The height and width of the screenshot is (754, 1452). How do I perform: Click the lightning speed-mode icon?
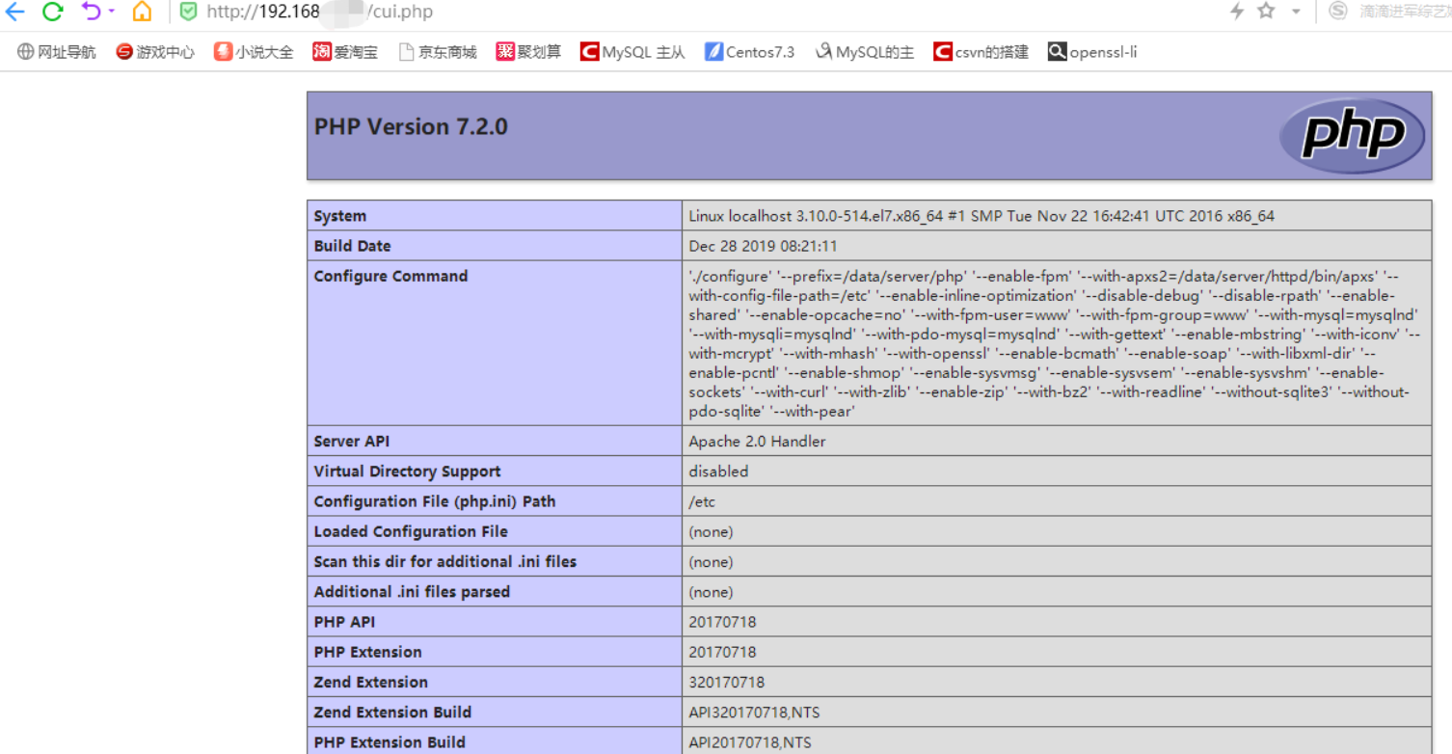[x=1237, y=12]
